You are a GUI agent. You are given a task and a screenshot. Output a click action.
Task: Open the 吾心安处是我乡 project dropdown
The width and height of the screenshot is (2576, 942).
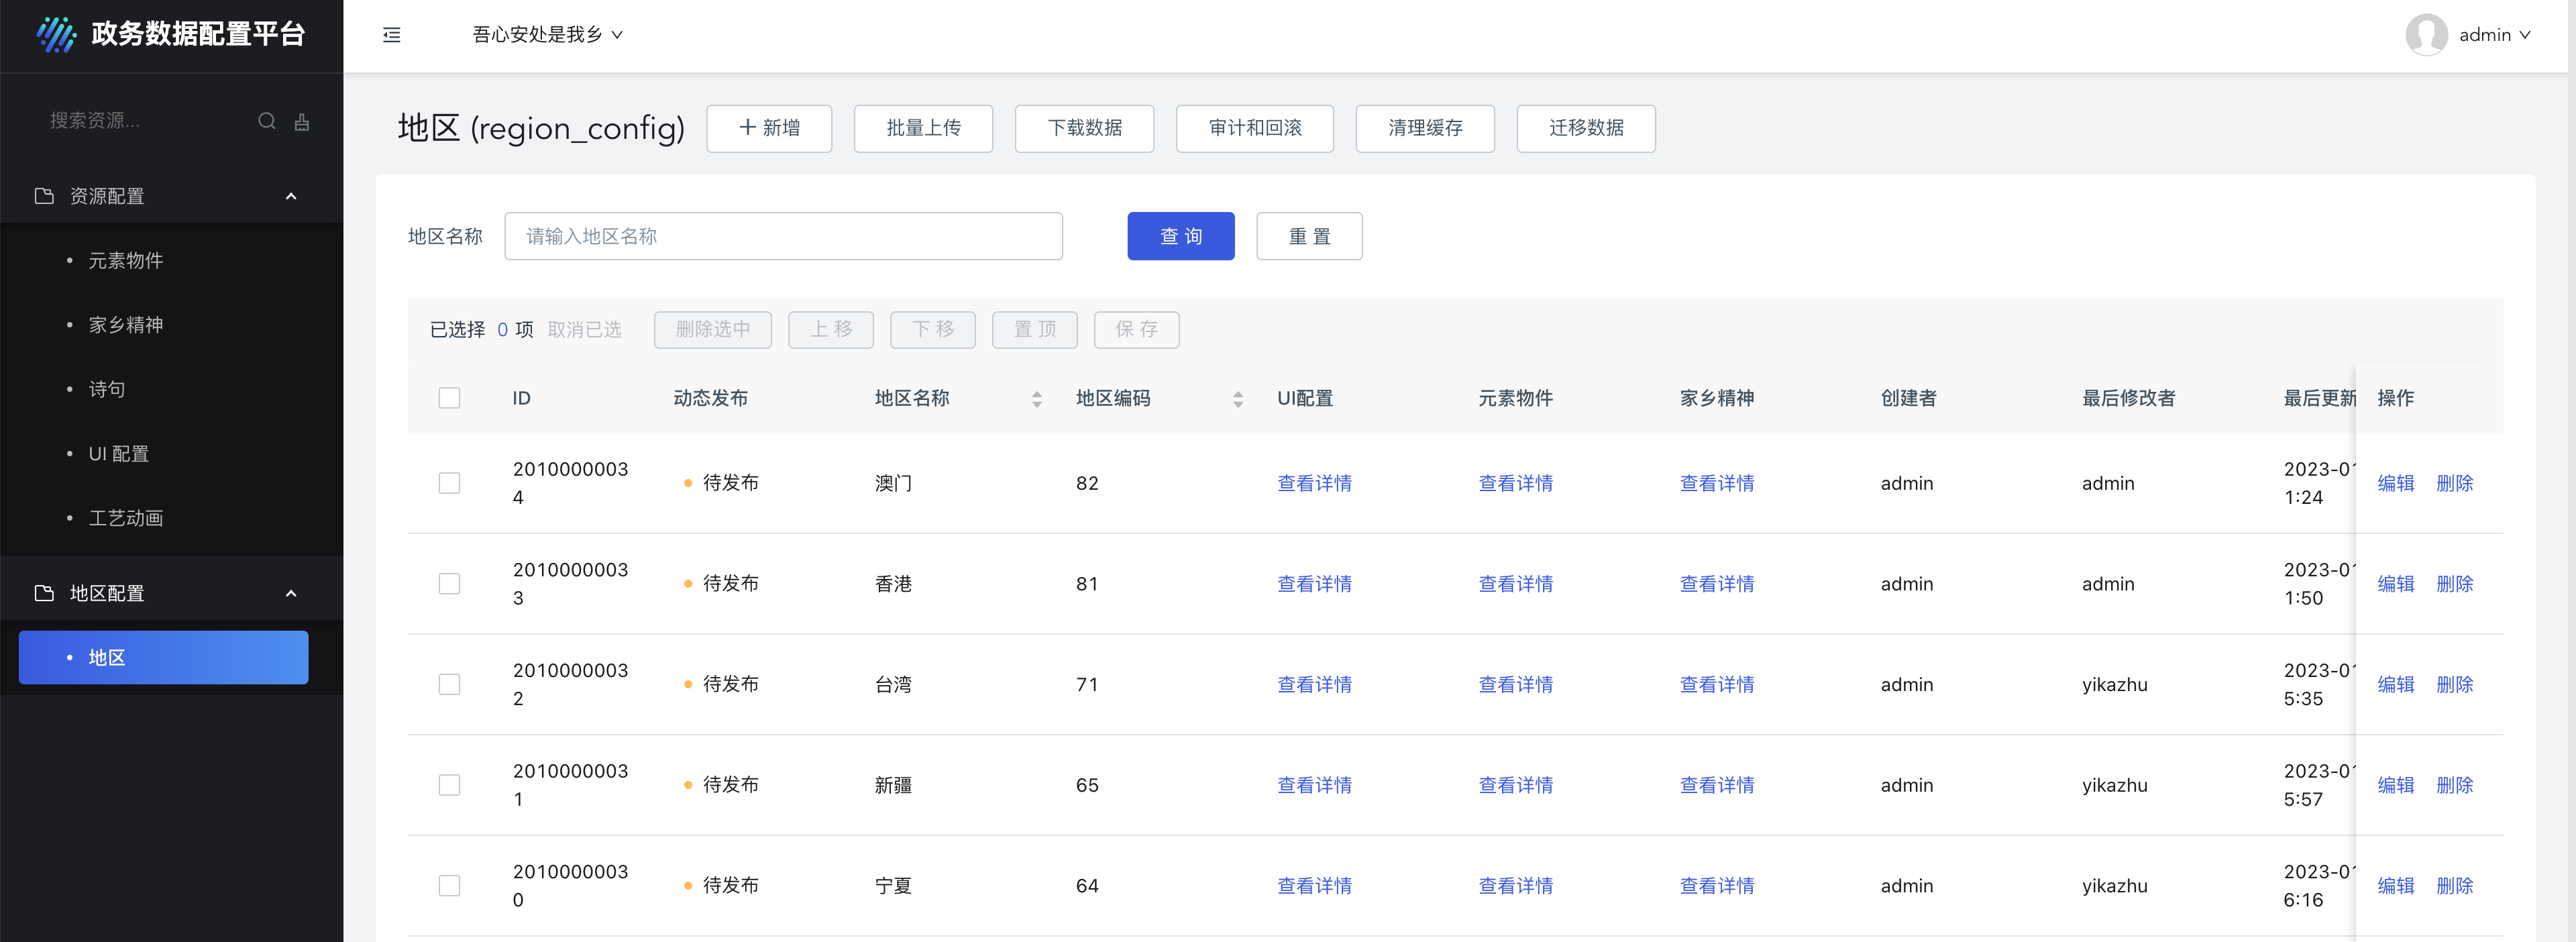coord(547,35)
